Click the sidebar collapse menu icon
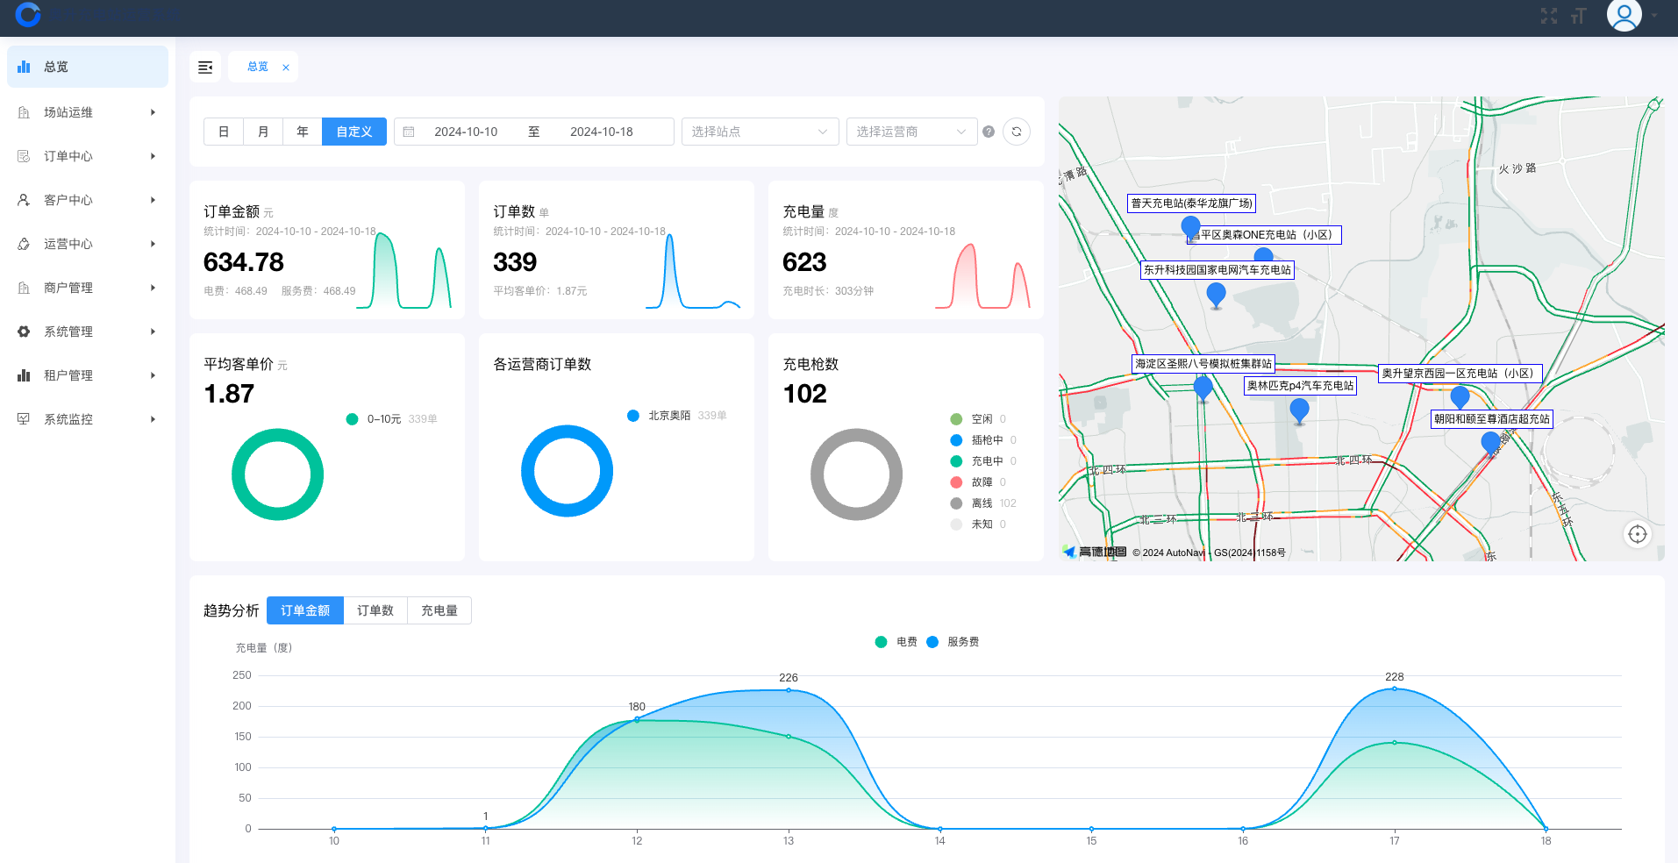 pyautogui.click(x=205, y=68)
